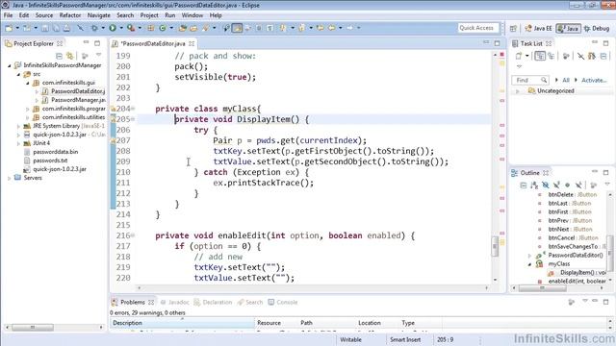Click the Activate... link in Task List
The height and width of the screenshot is (346, 616).
click(x=594, y=80)
